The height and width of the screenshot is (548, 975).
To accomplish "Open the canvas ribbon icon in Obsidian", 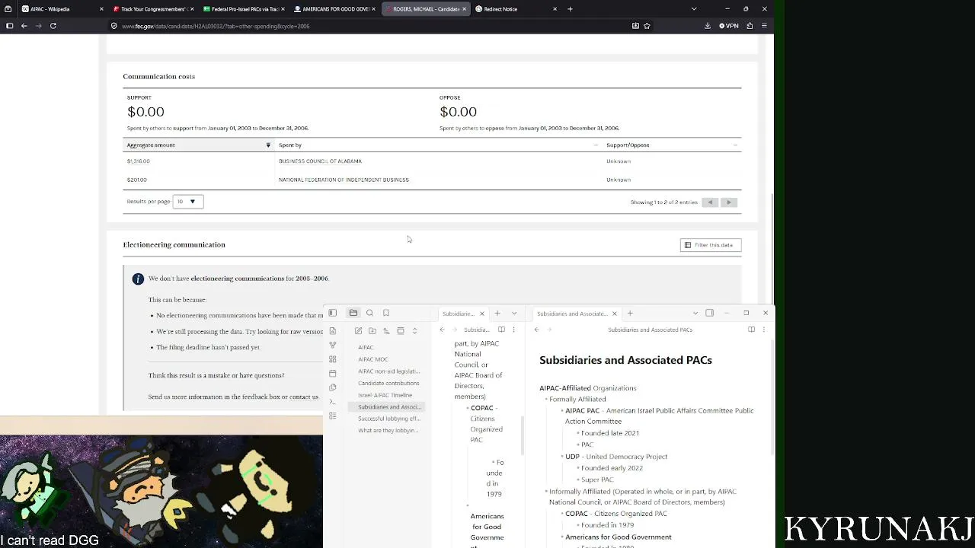I will [x=333, y=359].
